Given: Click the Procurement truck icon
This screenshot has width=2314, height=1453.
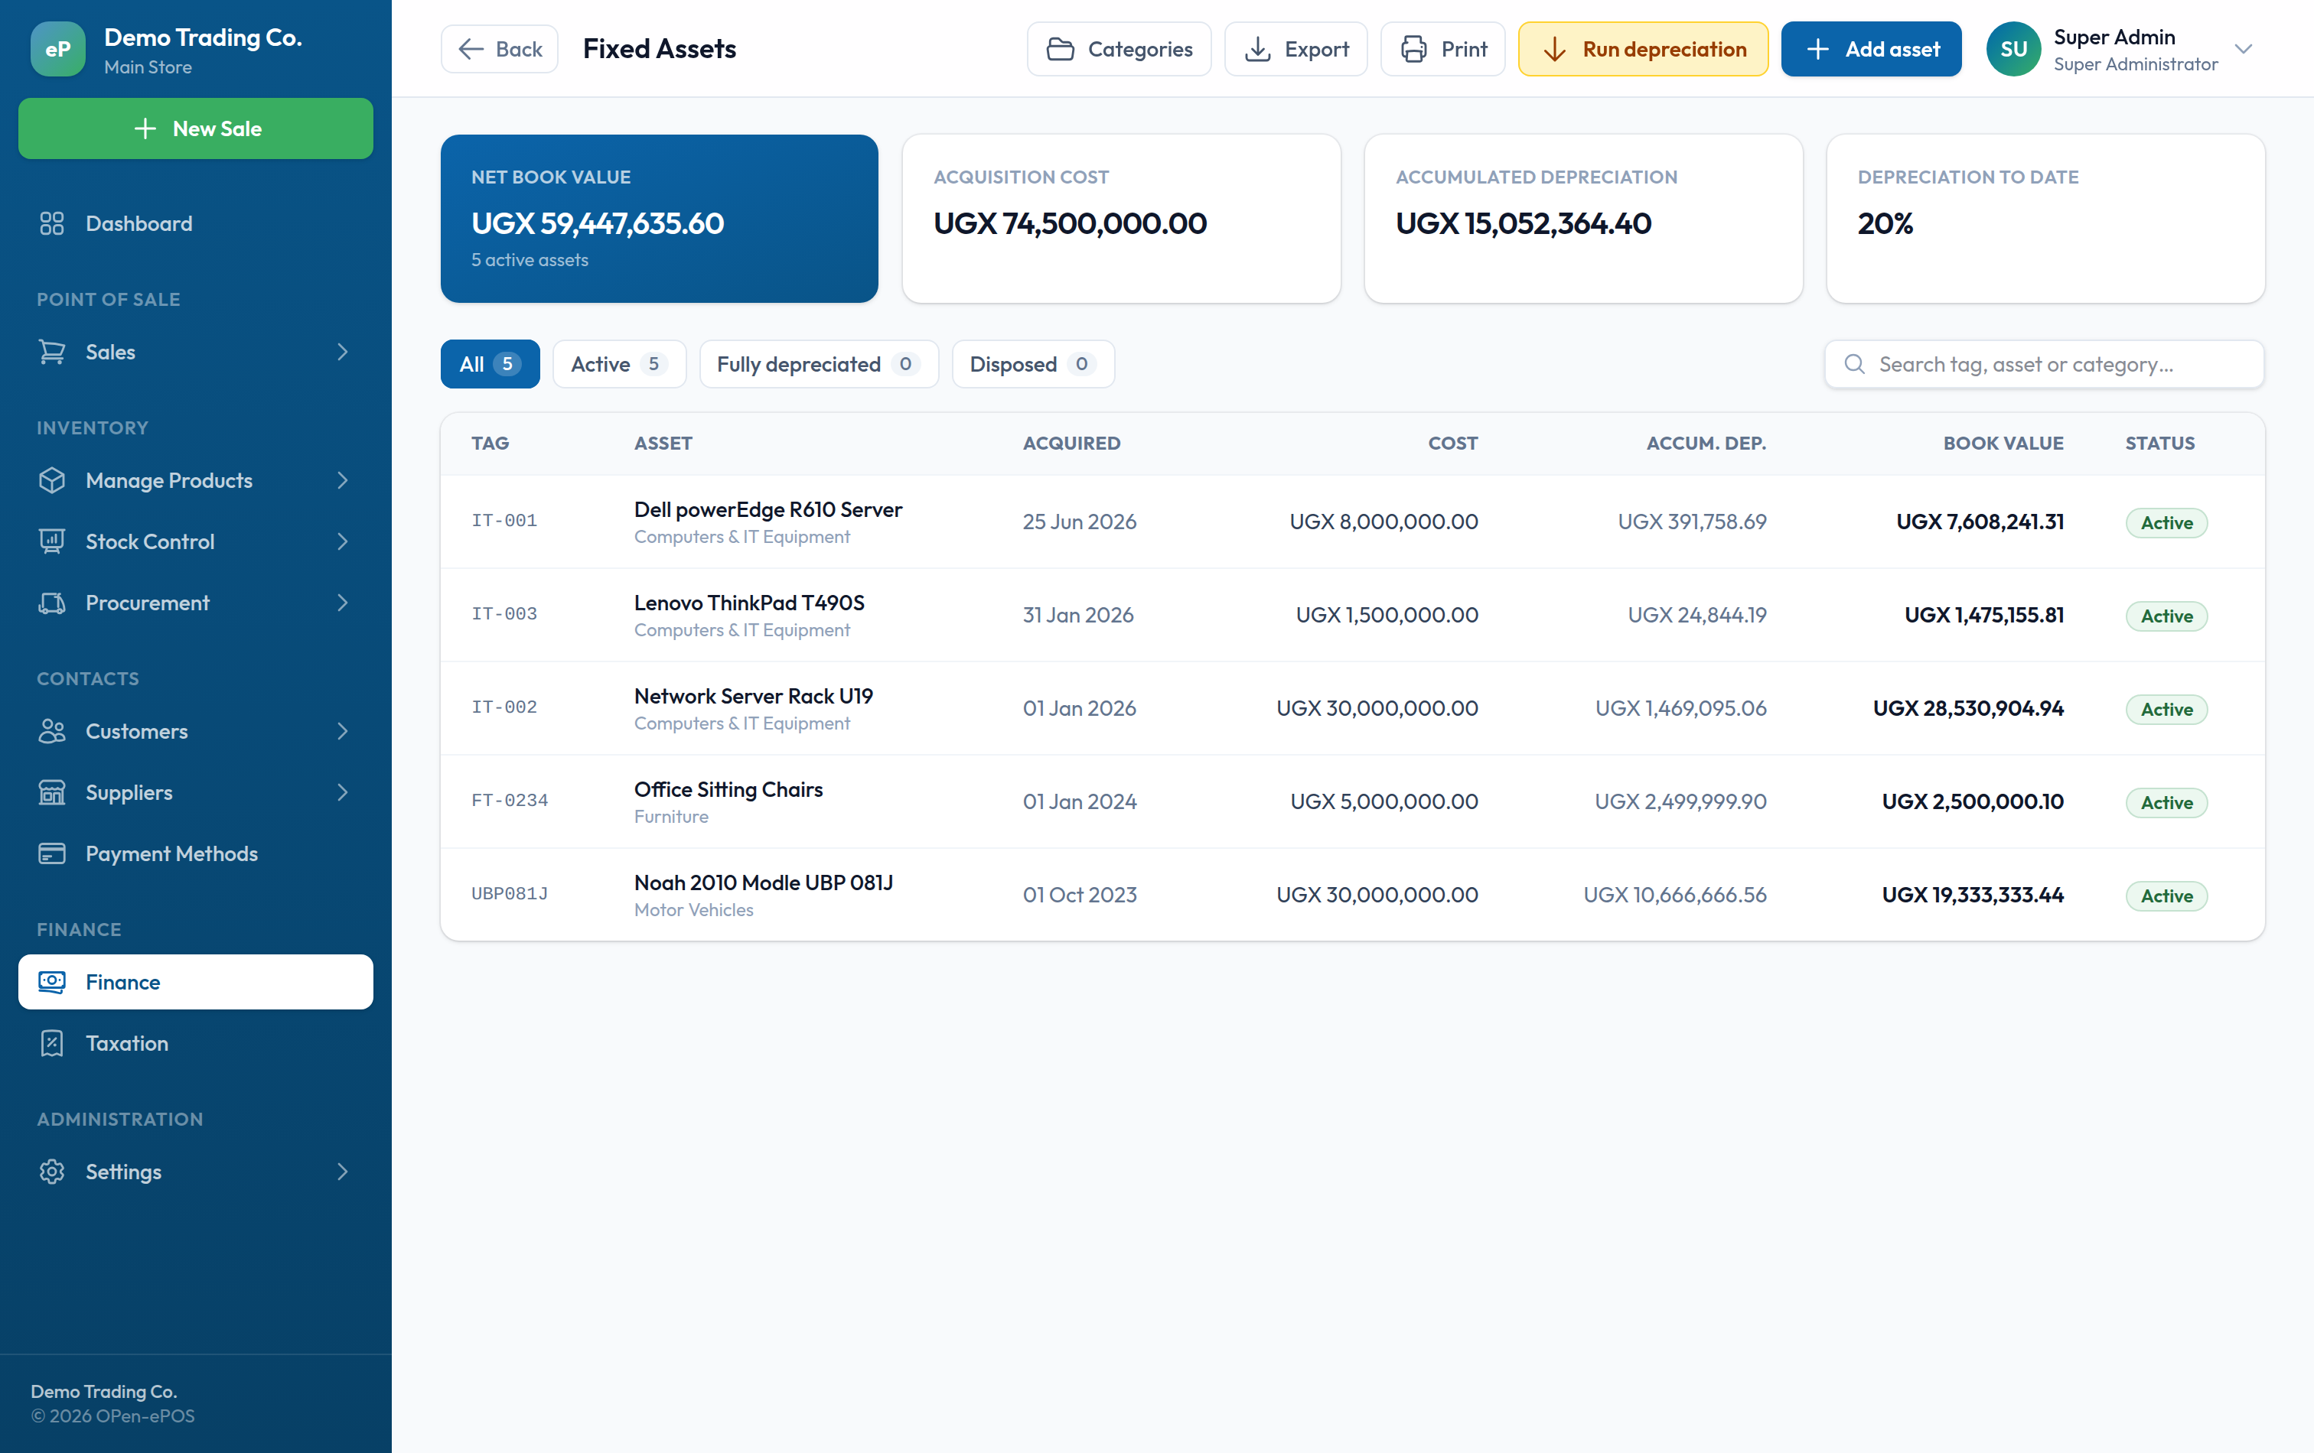Looking at the screenshot, I should click(x=52, y=603).
